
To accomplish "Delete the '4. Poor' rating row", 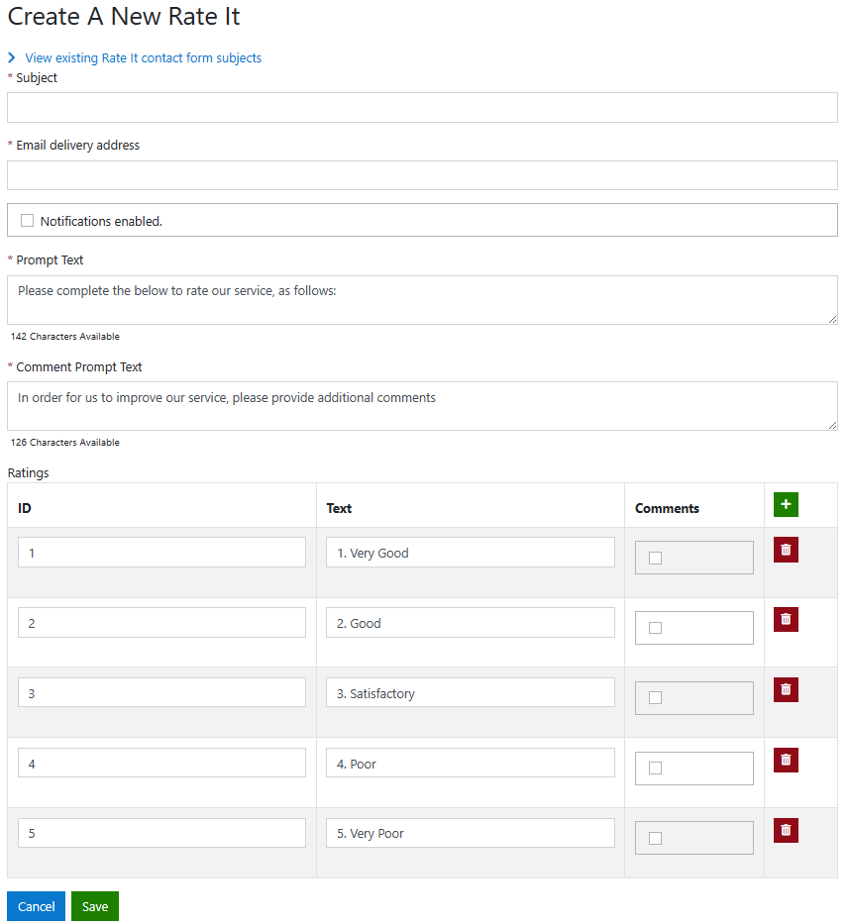I will click(x=786, y=760).
